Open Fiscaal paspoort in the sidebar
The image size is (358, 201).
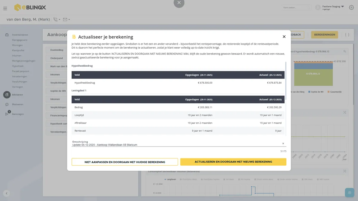point(20,71)
